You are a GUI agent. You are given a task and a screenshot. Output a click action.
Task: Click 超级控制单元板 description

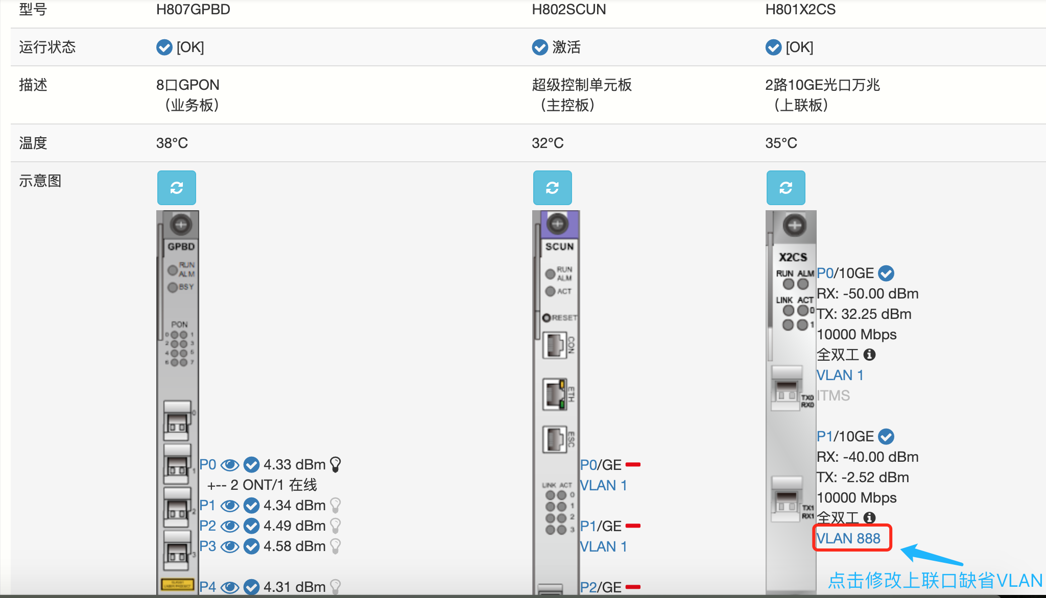(x=582, y=85)
